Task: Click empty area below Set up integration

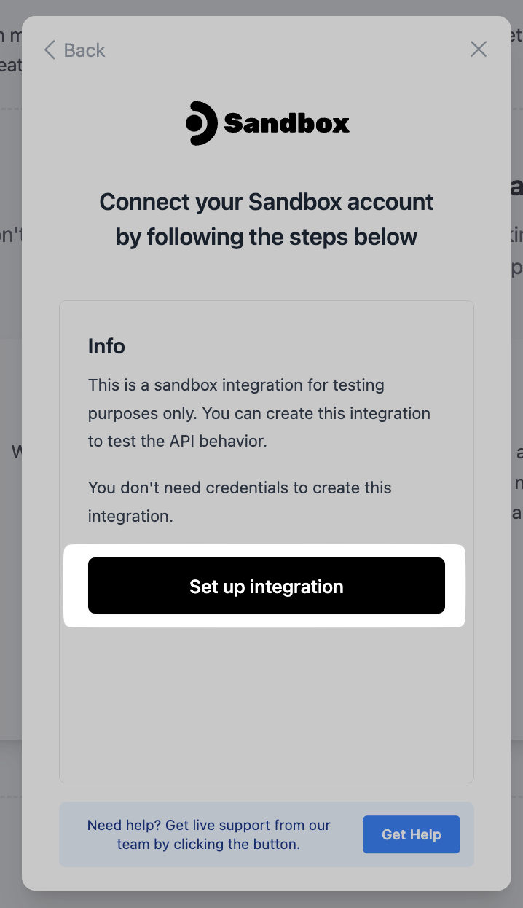Action: click(267, 700)
